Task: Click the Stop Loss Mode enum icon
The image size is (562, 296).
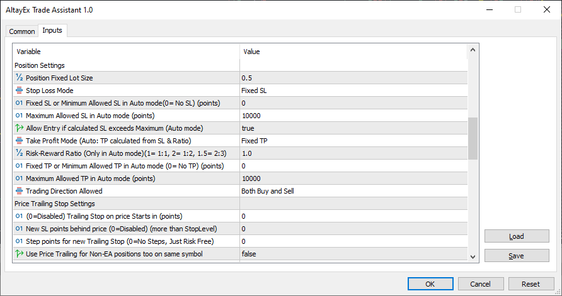Action: pyautogui.click(x=20, y=90)
